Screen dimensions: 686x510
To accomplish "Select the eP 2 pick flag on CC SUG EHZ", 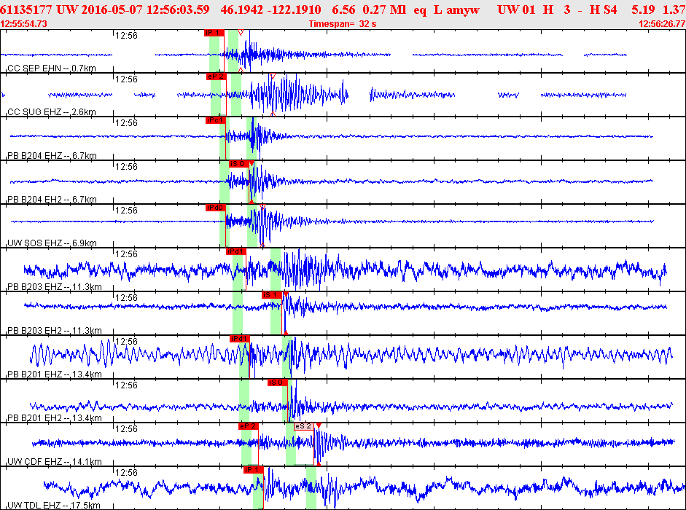I will [216, 76].
